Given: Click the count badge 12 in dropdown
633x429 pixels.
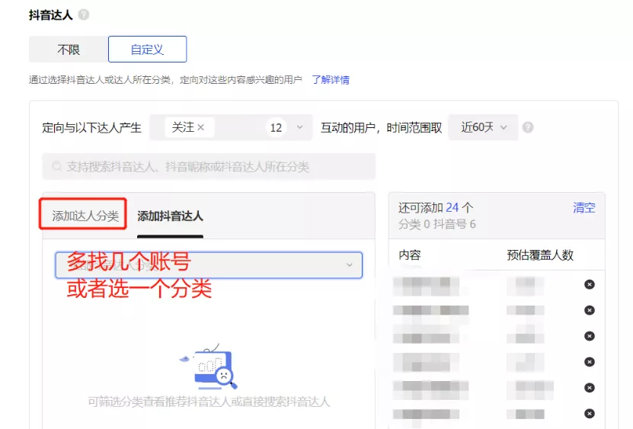Looking at the screenshot, I should click(277, 128).
